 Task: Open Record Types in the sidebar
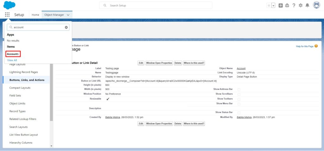point(17,111)
